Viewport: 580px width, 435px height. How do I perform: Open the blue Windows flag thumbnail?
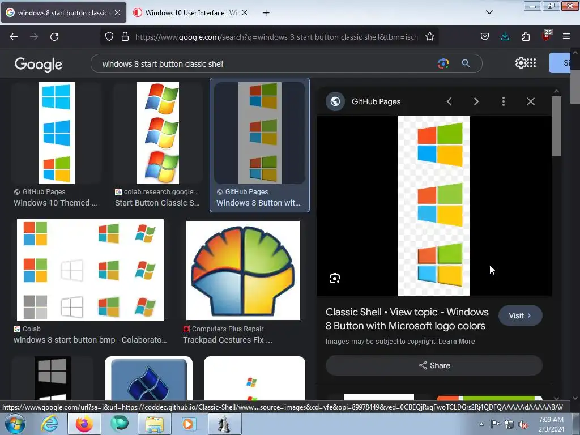pos(149,378)
